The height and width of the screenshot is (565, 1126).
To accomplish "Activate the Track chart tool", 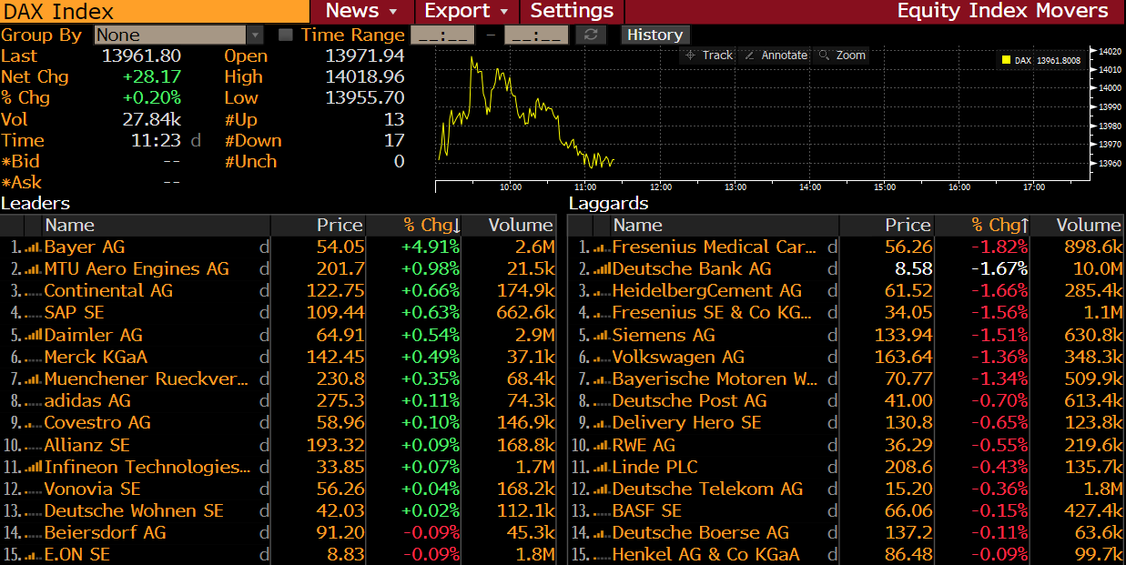I will [x=708, y=55].
